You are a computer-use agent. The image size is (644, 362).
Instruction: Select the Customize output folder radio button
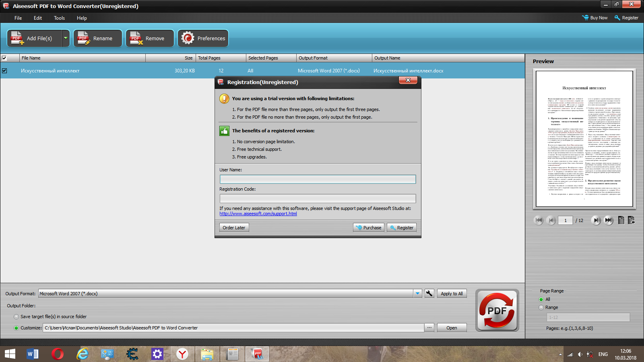17,328
